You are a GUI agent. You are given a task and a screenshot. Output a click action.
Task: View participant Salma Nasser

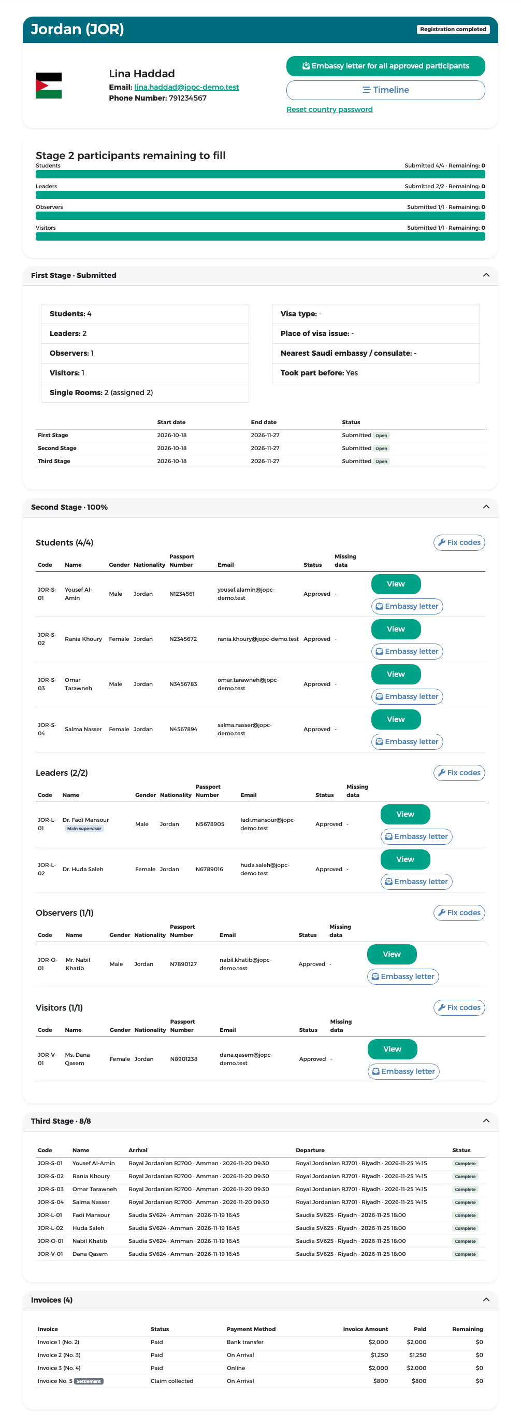click(x=396, y=719)
